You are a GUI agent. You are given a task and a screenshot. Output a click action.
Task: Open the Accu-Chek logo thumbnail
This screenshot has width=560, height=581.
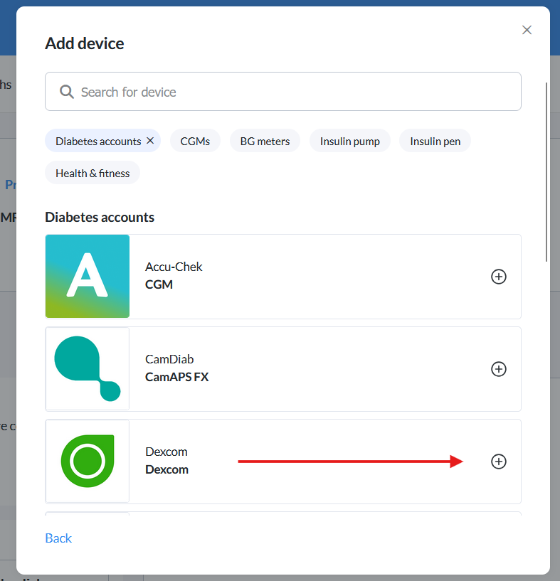pyautogui.click(x=88, y=277)
